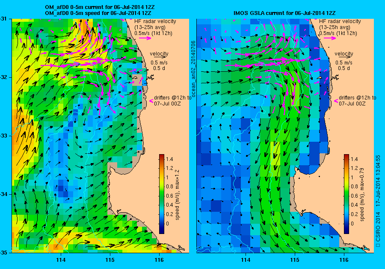Click longitude 116 under IMOS GSLA map
385x269 pixels.
pos(344,260)
